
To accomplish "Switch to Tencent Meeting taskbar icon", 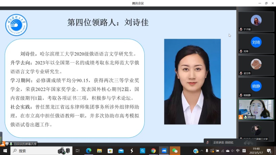I will tap(164, 151).
